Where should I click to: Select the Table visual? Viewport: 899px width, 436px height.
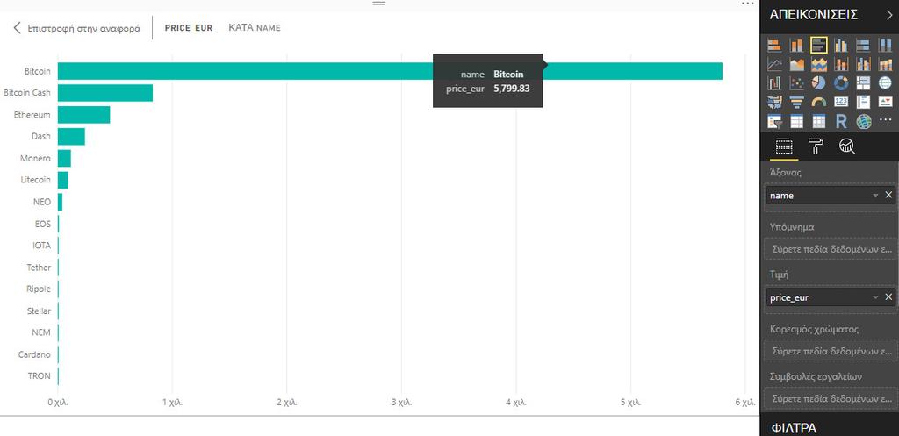click(796, 121)
